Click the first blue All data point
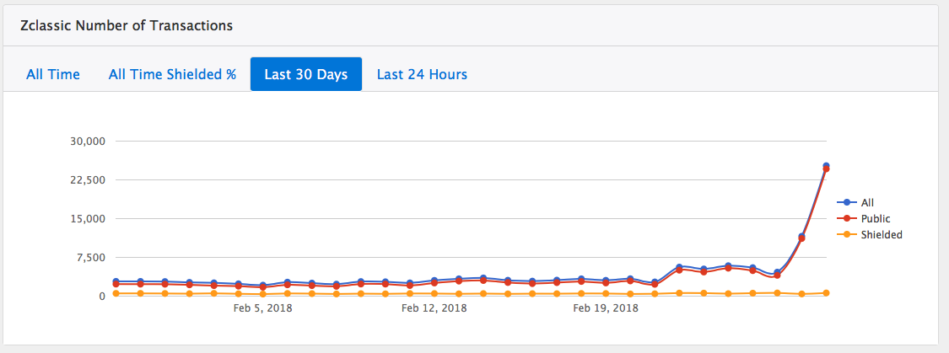Screen dimensions: 949x353 pyautogui.click(x=116, y=281)
